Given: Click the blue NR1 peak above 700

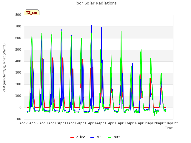Looking at the screenshot, I should click(x=92, y=25).
